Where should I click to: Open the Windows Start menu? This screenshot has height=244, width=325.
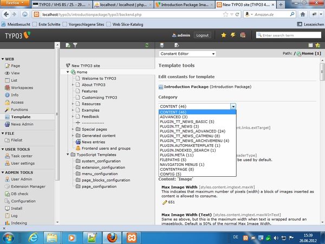(8, 238)
